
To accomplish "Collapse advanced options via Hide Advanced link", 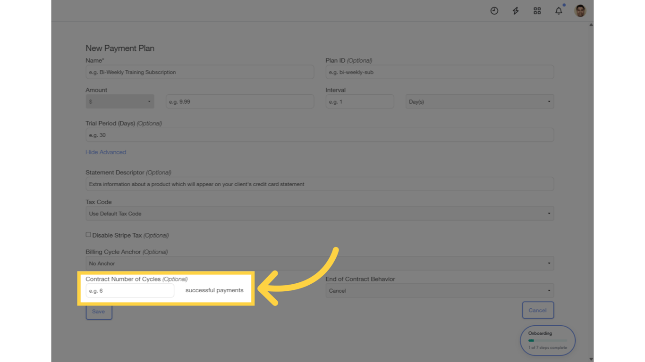I will (x=106, y=152).
